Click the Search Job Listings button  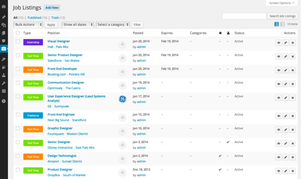click(282, 16)
